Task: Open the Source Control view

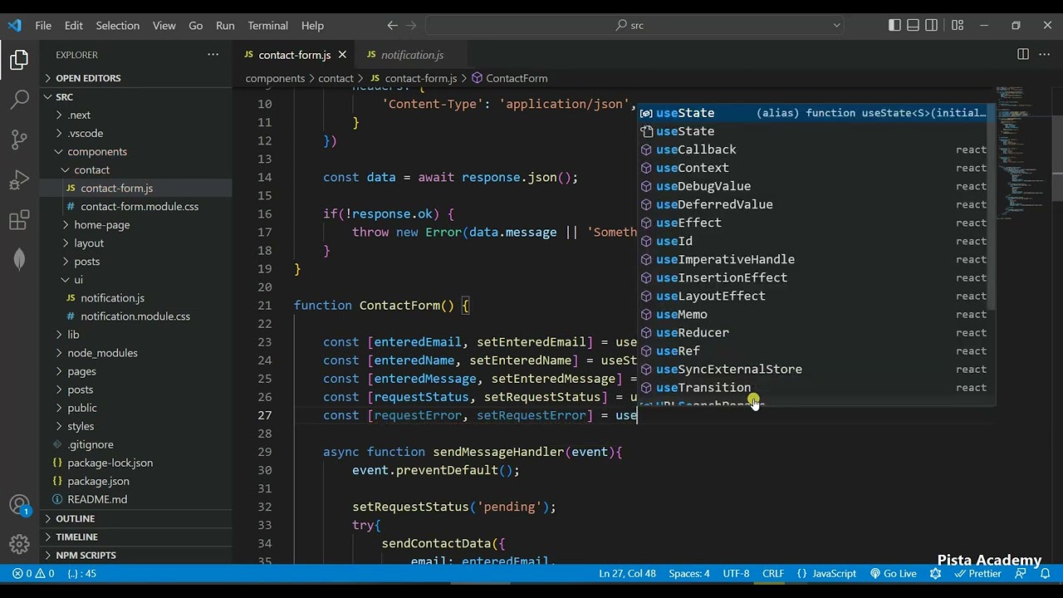Action: point(19,140)
